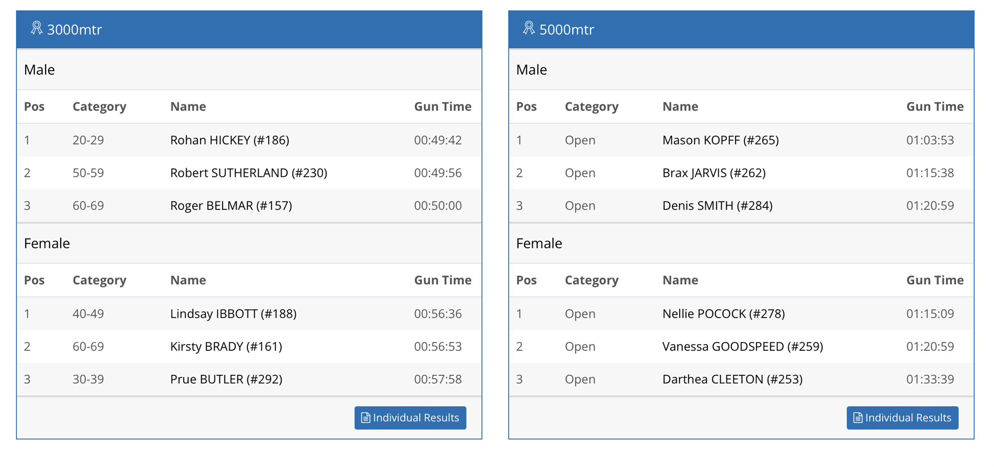
Task: Click gun time 01:20:59 in Vanessa GOODSPEED's row
Action: point(930,346)
